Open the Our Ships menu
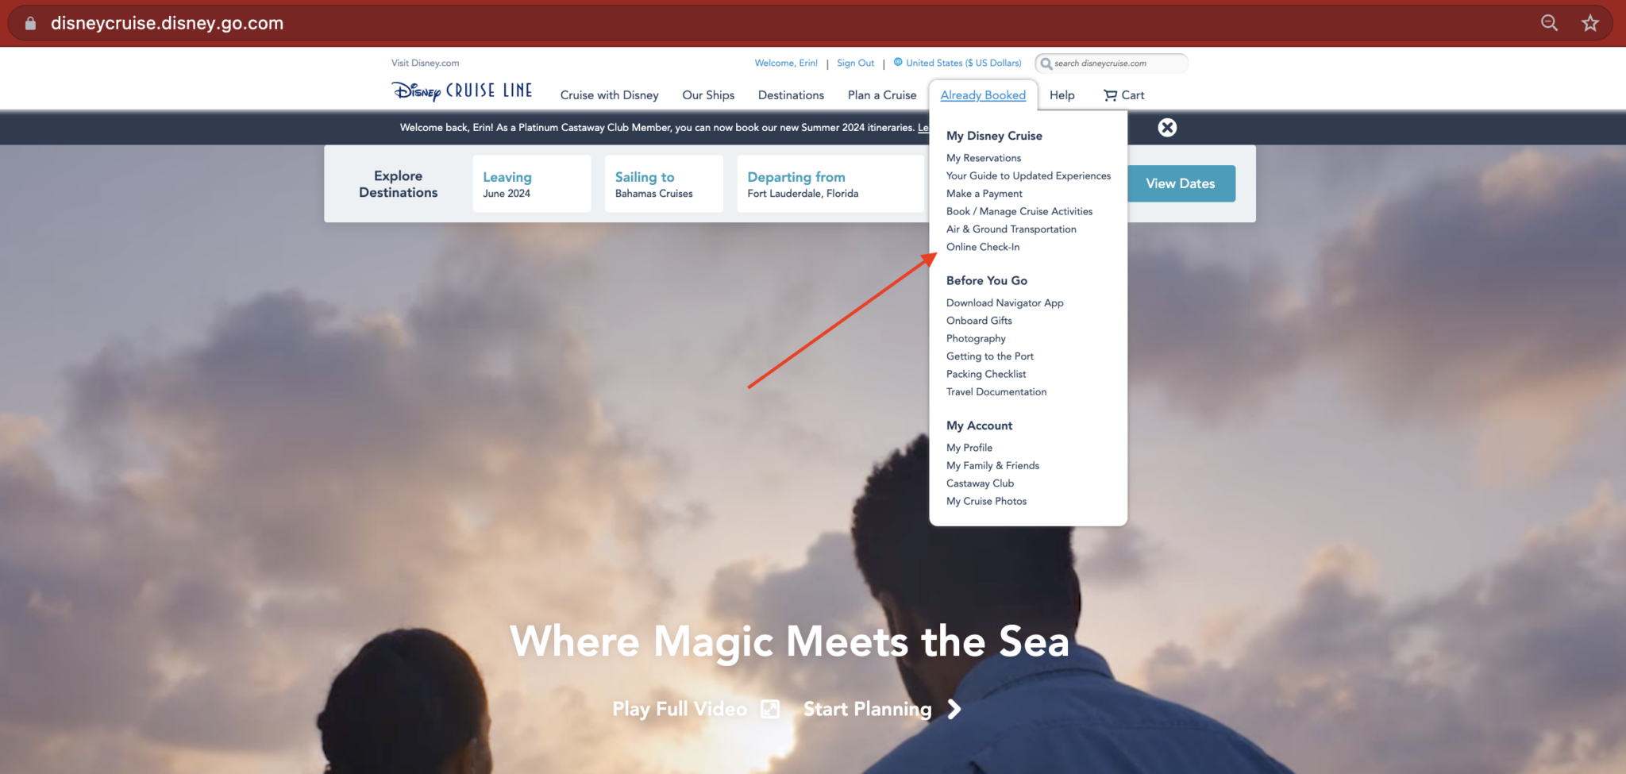The width and height of the screenshot is (1626, 774). click(708, 94)
